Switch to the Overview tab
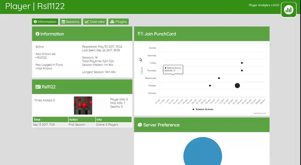 click(x=95, y=22)
